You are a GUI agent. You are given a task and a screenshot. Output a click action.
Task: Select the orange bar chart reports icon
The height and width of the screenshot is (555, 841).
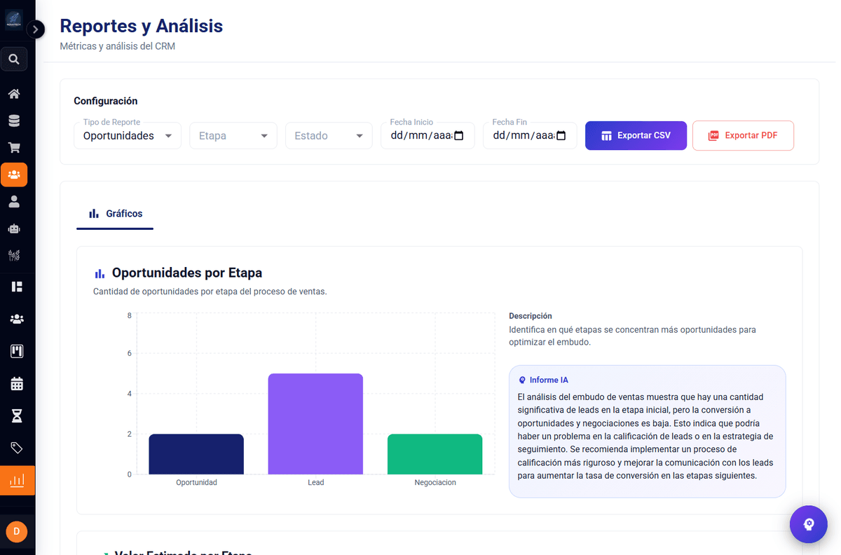tap(17, 481)
